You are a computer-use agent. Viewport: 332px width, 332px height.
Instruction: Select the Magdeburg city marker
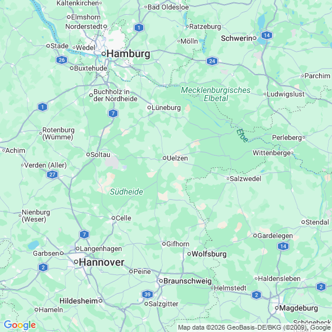tap(277, 308)
